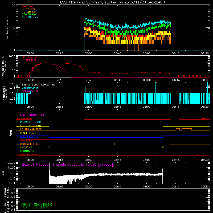This screenshot has width=213, height=213.
Task: Click the PARTICLE FLAG label
Action: (x=30, y=144)
